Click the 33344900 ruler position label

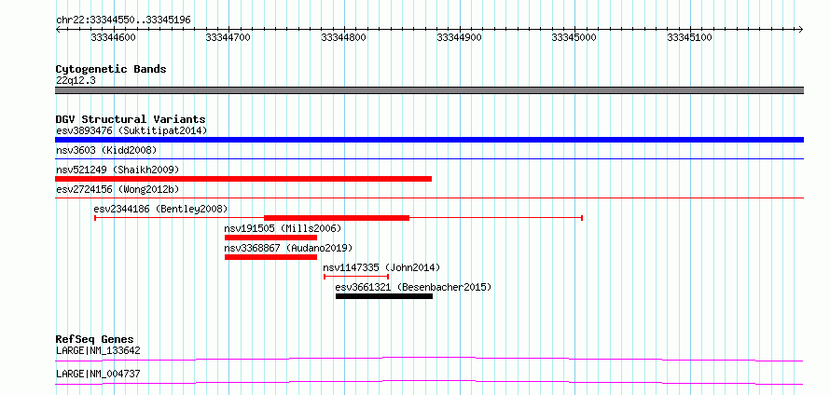[x=459, y=37]
